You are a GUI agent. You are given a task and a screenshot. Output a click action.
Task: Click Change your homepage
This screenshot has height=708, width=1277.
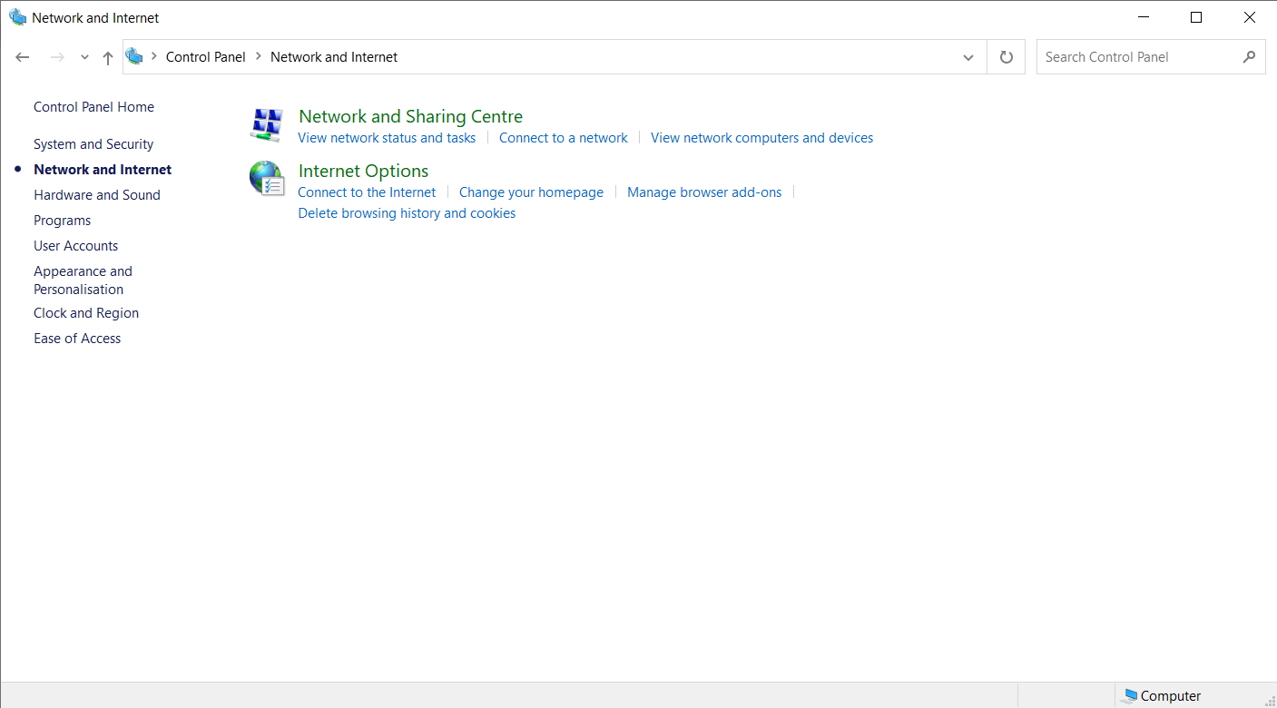click(x=531, y=192)
